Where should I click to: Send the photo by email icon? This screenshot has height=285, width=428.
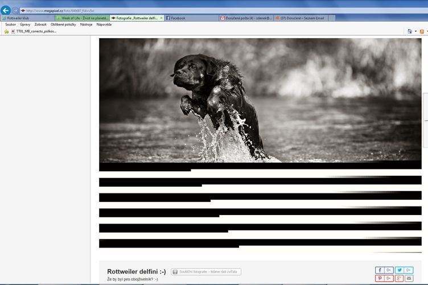pyautogui.click(x=409, y=278)
